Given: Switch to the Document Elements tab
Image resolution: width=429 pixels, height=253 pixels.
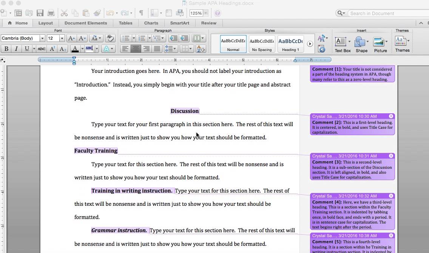Looking at the screenshot, I should coord(86,23).
